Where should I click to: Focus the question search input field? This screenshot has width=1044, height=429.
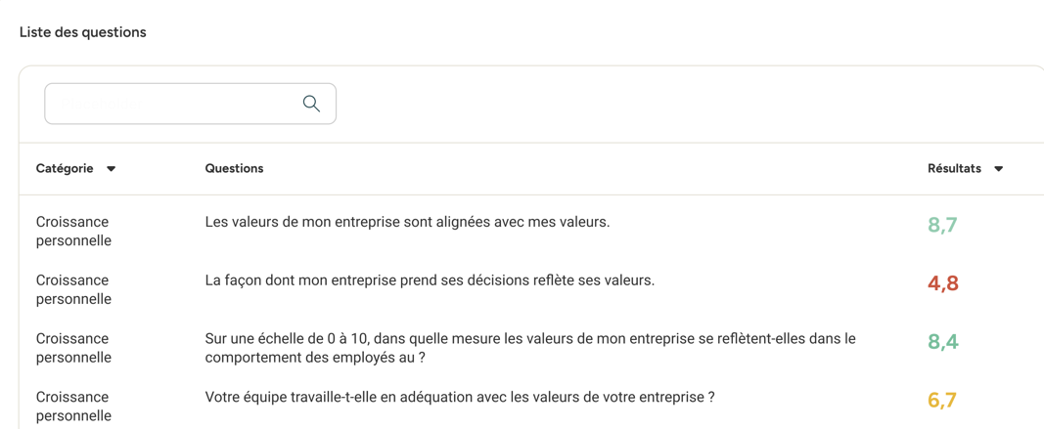point(191,104)
